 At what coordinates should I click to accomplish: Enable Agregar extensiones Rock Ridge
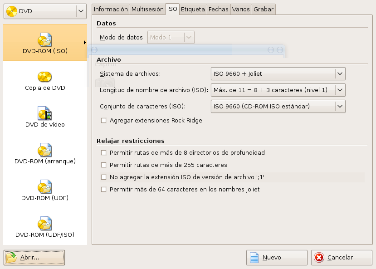(104, 121)
